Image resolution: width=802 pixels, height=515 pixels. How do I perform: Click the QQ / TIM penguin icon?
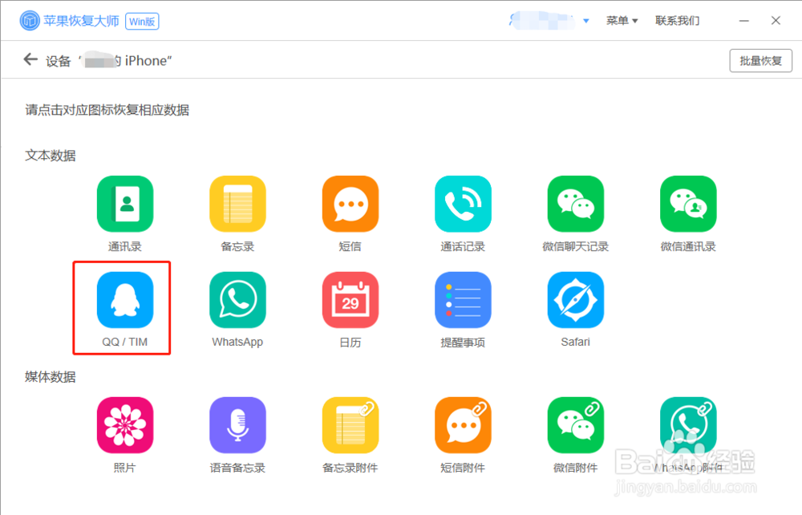(125, 300)
